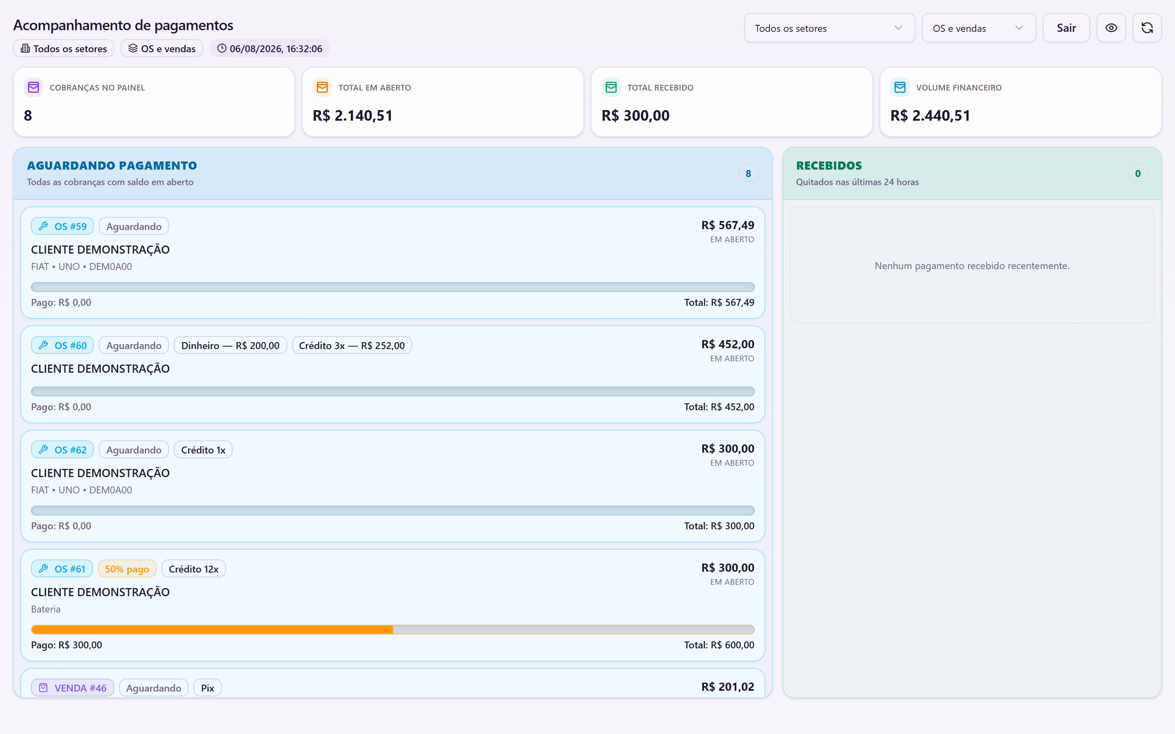Click the bag icon in VENDA #46 badge

43,688
